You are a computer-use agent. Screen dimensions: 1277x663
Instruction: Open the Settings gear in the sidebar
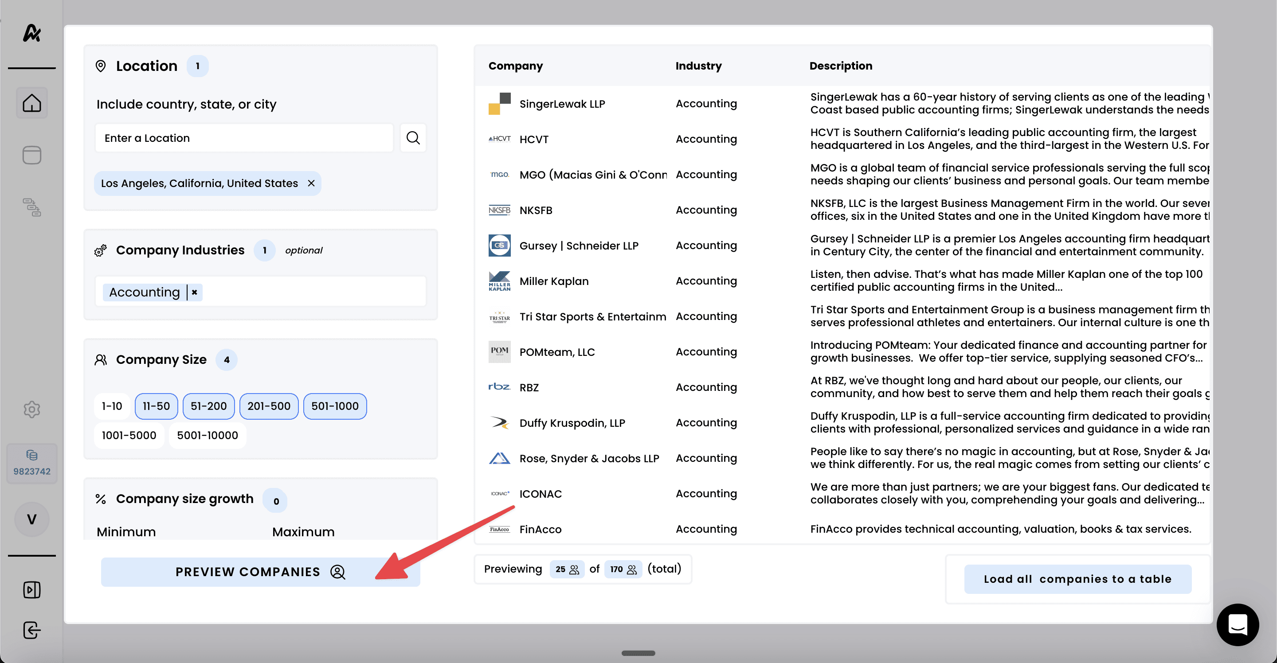[x=32, y=409]
